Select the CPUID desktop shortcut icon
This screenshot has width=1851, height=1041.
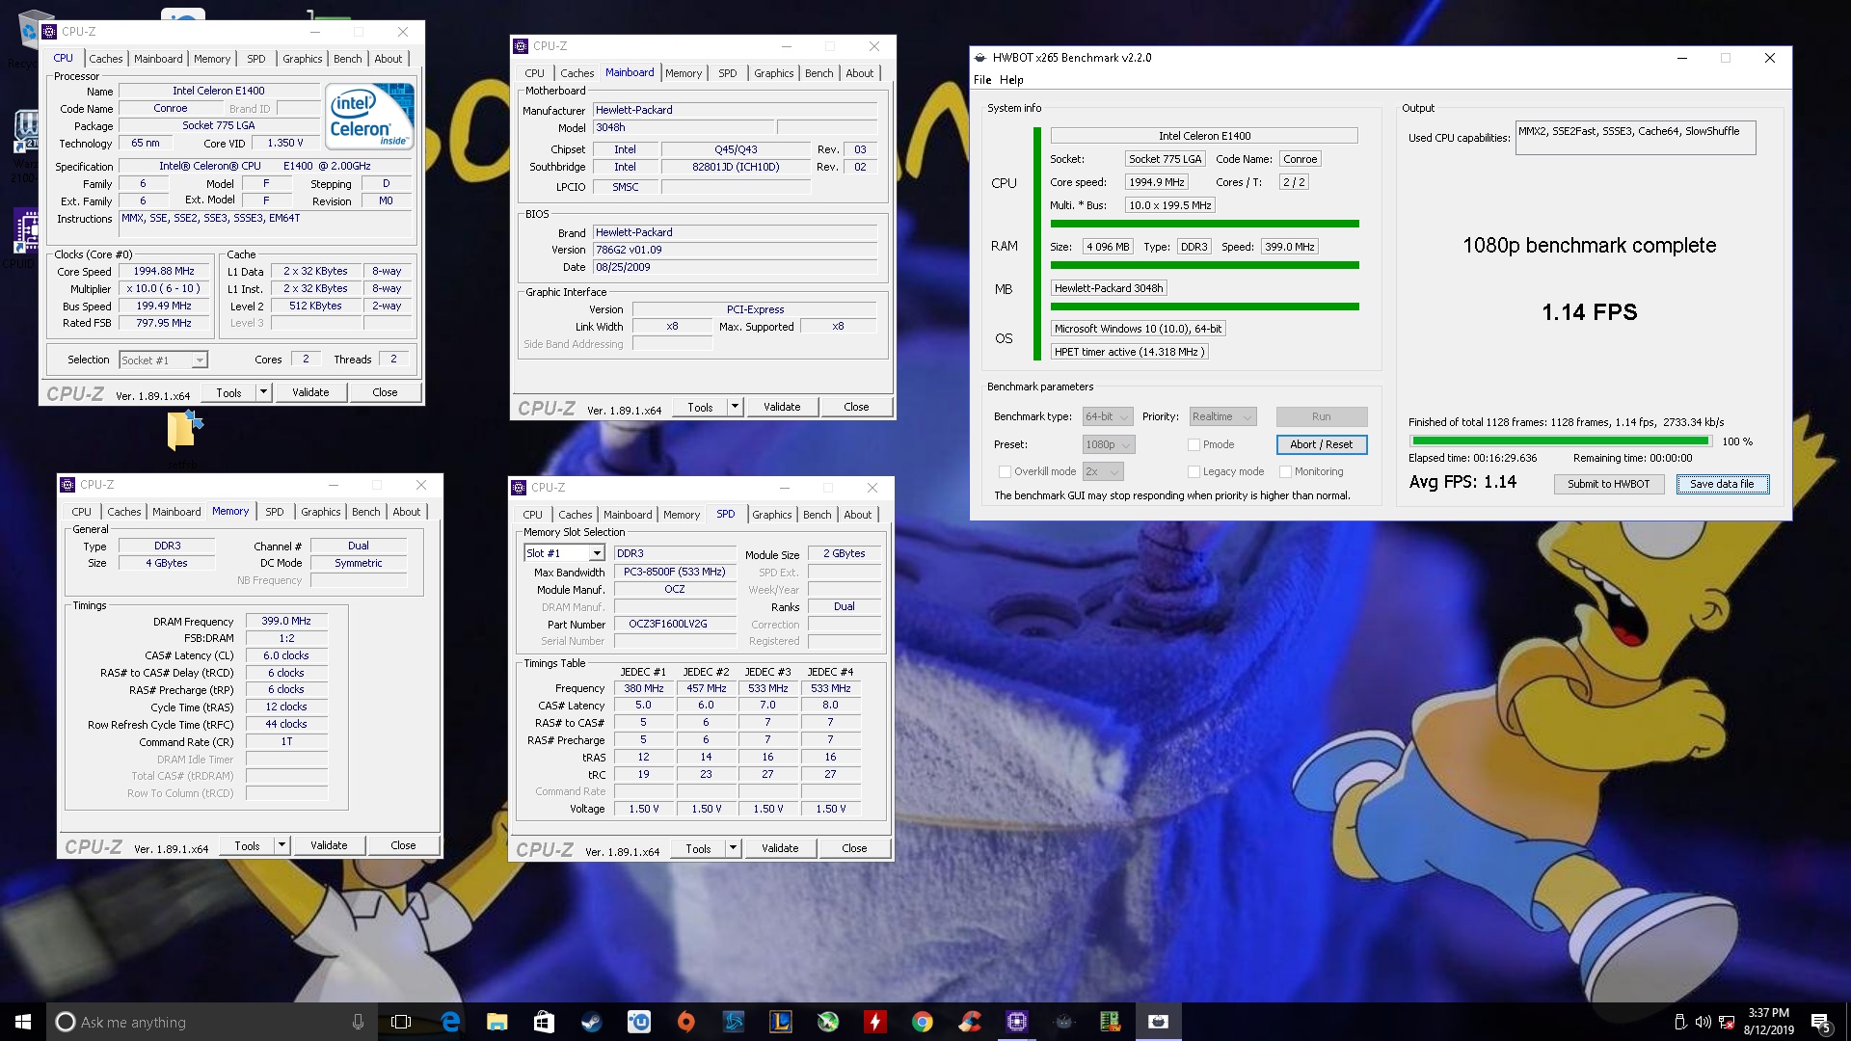25,231
